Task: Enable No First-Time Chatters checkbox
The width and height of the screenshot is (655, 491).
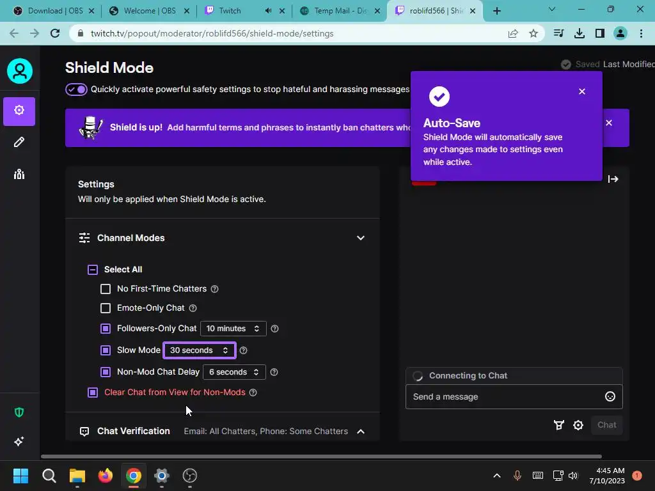Action: (x=106, y=289)
